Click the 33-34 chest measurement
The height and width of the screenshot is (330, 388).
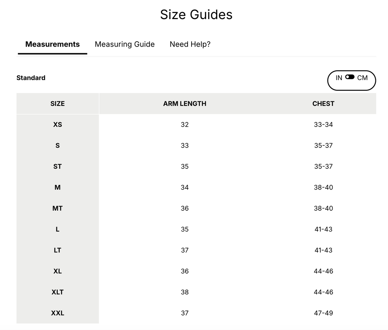click(323, 125)
